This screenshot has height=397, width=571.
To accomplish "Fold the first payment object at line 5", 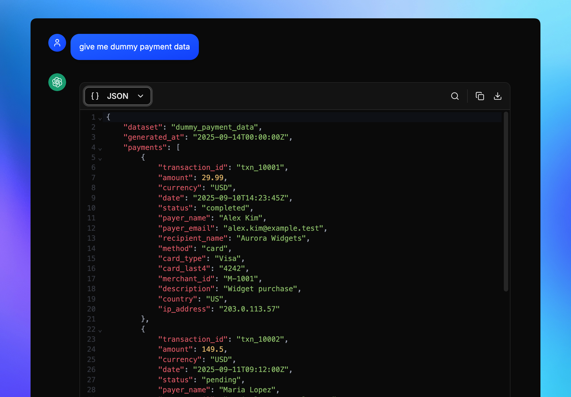I will 100,159.
